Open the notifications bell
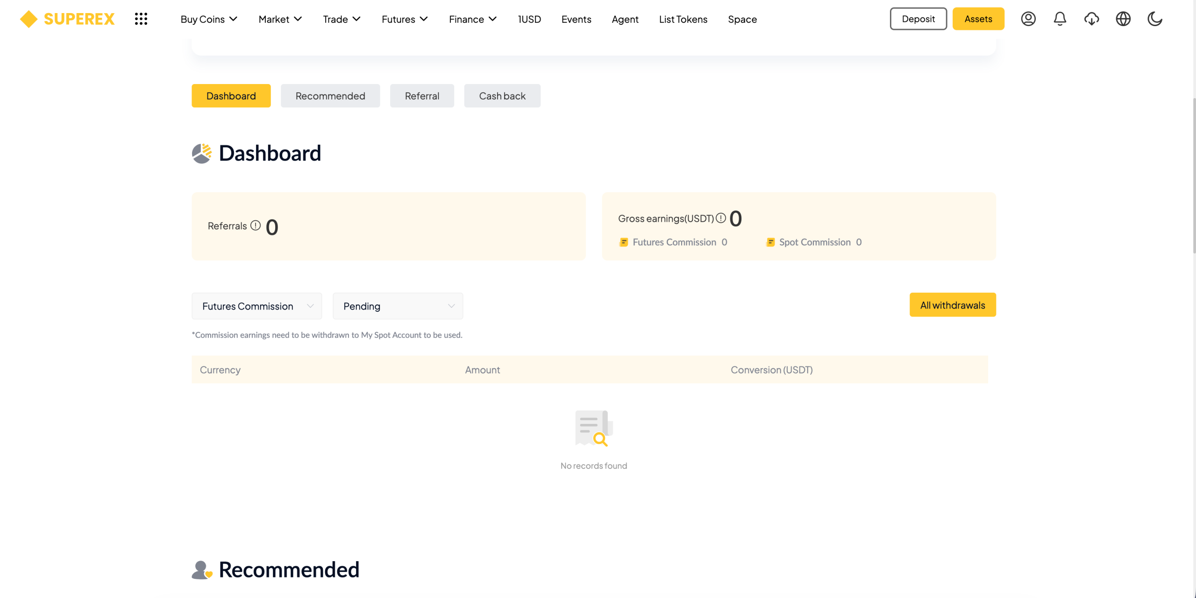 coord(1060,19)
